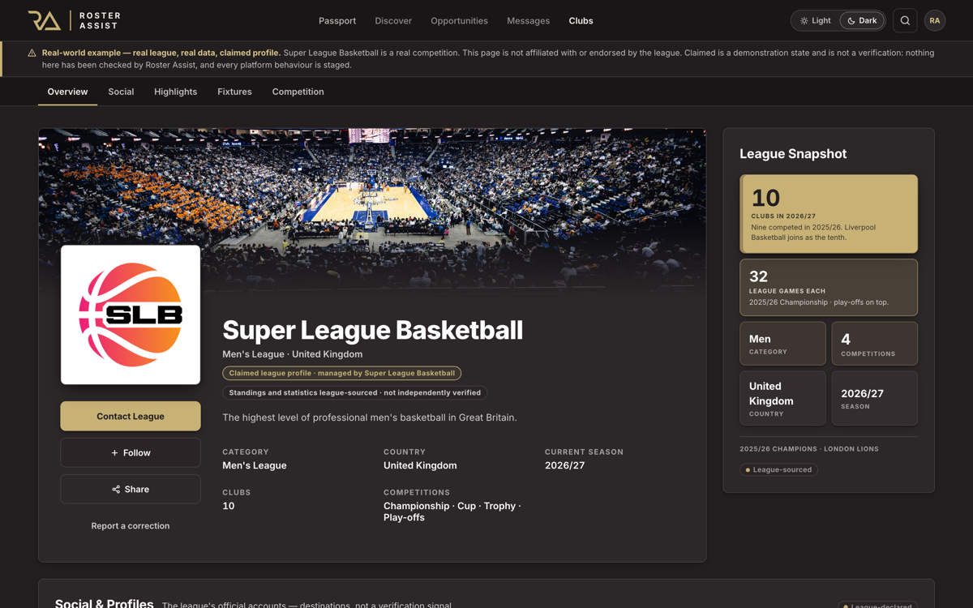Open Clubs in top navigation

pyautogui.click(x=581, y=20)
